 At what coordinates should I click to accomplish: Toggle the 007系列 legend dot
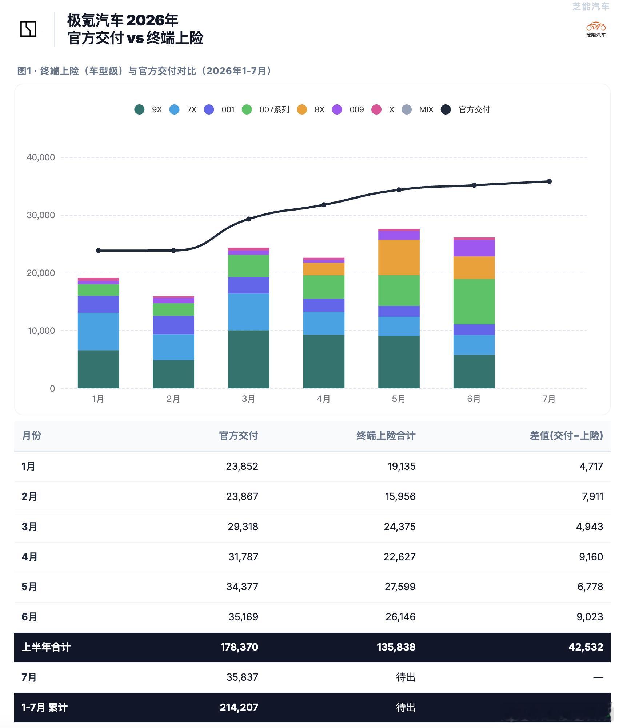[x=247, y=109]
